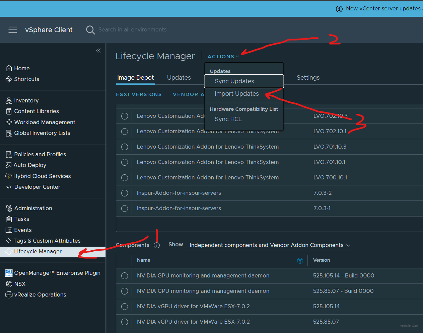Screen dimensions: 423x333
Task: Select Inspur-Addon version 7.0.3-2 radio button
Action: pos(125,193)
